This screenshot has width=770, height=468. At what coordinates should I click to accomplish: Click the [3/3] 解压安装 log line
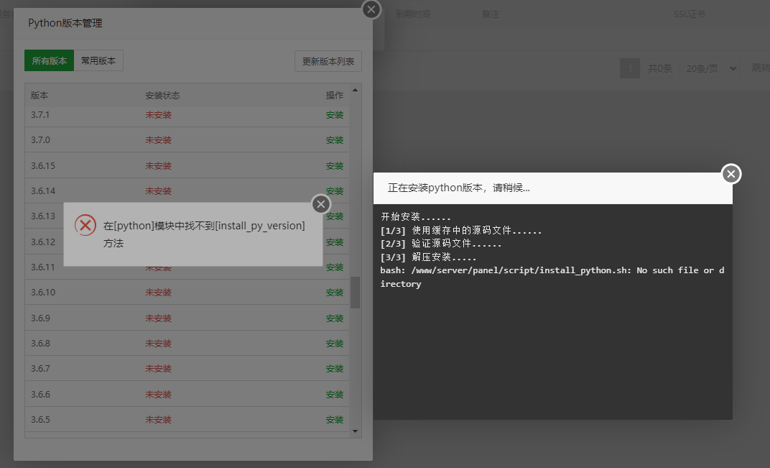click(428, 257)
